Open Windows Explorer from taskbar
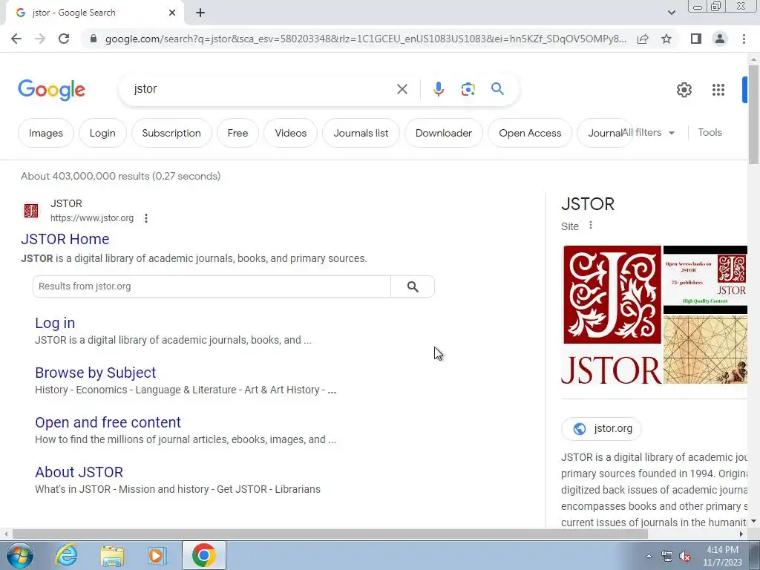This screenshot has height=570, width=760. point(112,555)
